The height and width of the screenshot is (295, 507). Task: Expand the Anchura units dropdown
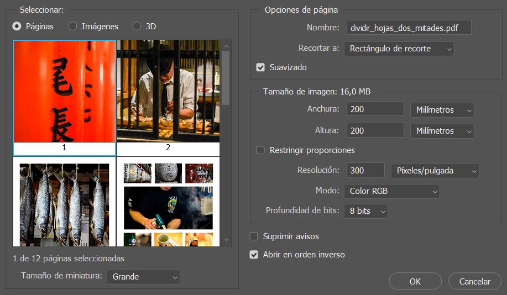tap(442, 110)
